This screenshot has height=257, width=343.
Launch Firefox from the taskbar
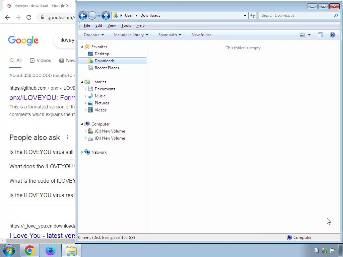pos(50,250)
